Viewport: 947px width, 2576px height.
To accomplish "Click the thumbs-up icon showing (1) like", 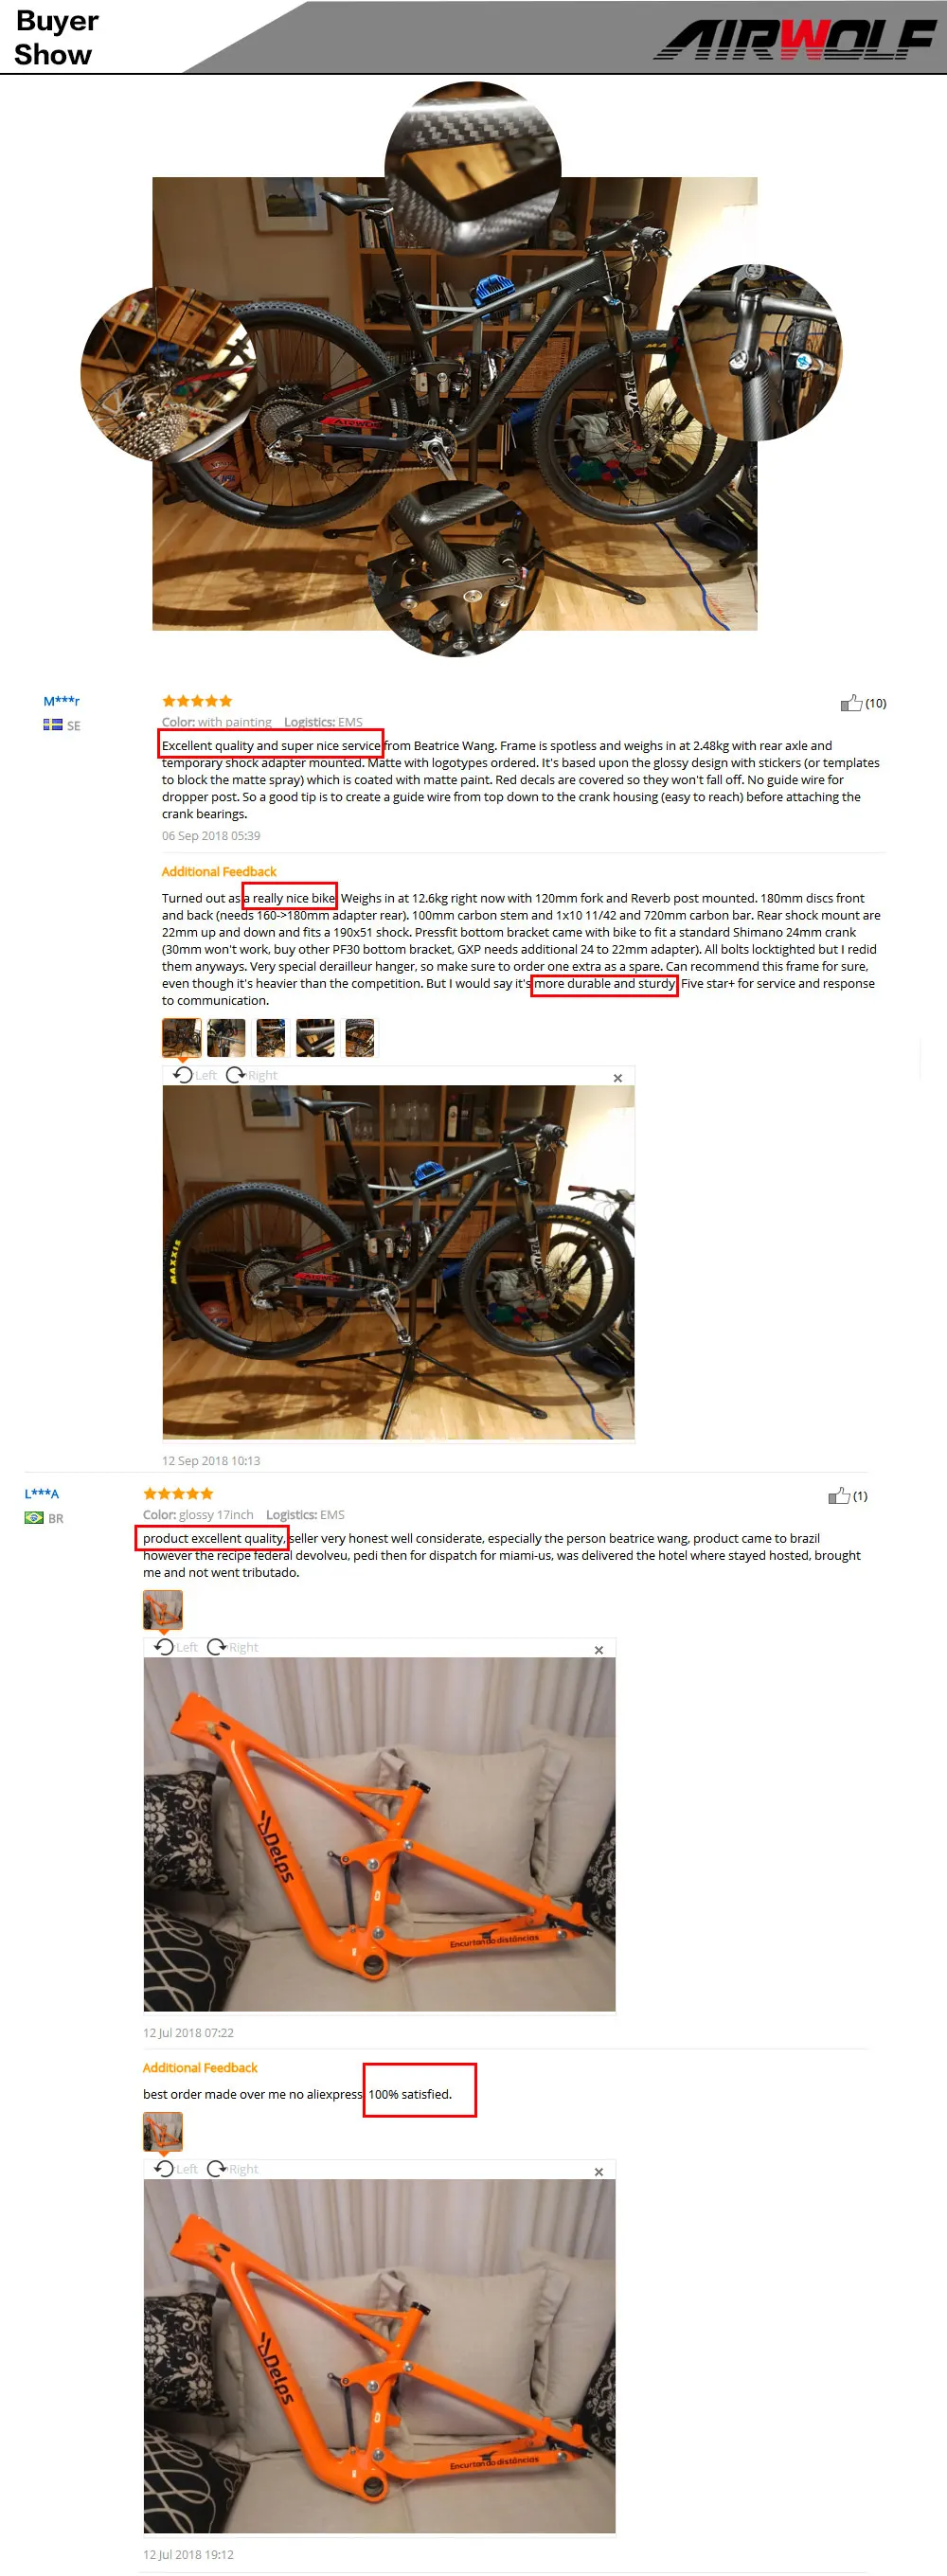I will pos(839,1496).
